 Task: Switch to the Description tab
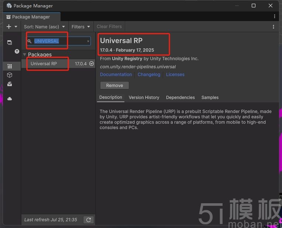(x=111, y=98)
